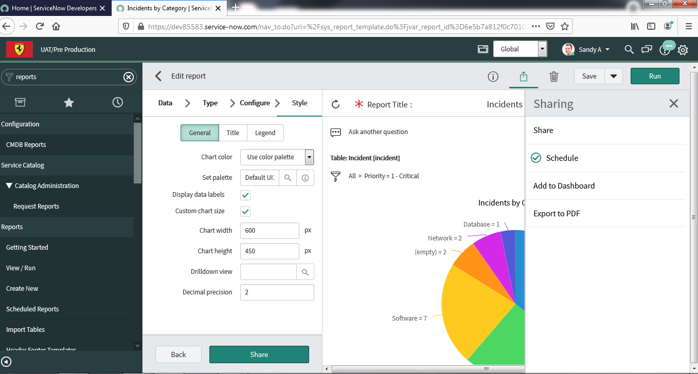Clear the navigator filter text
Viewport: 698px width, 374px height.
click(x=129, y=77)
